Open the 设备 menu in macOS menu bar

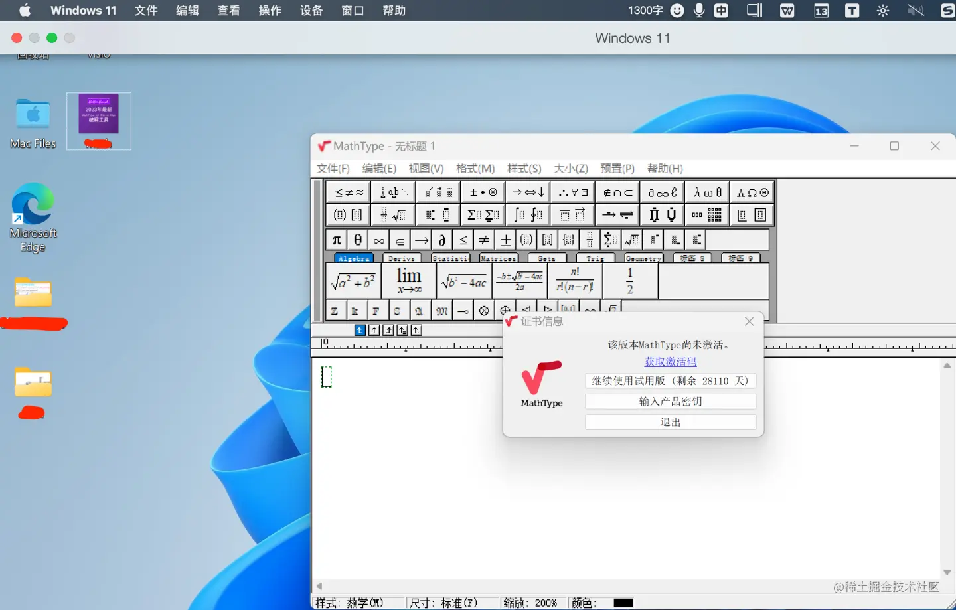click(311, 11)
